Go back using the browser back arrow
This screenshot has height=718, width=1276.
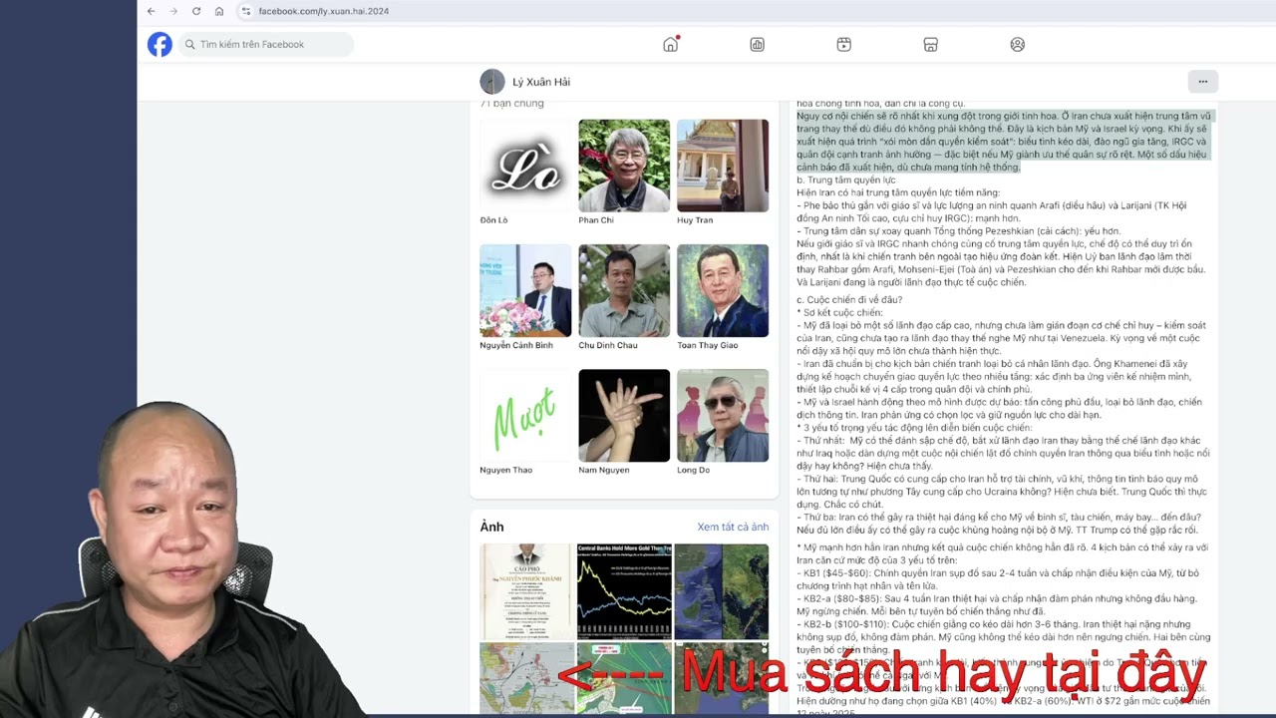(x=151, y=11)
